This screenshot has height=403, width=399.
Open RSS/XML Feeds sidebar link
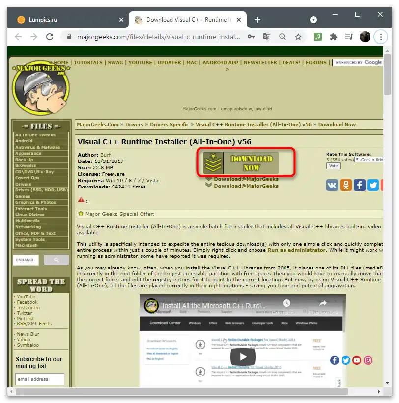[x=34, y=324]
